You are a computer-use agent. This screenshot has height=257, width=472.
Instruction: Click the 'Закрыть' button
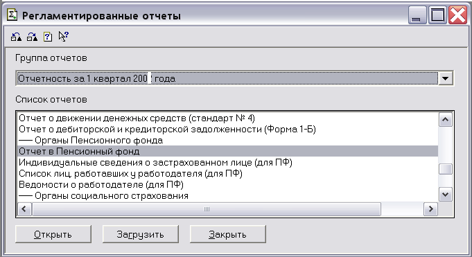(x=228, y=234)
